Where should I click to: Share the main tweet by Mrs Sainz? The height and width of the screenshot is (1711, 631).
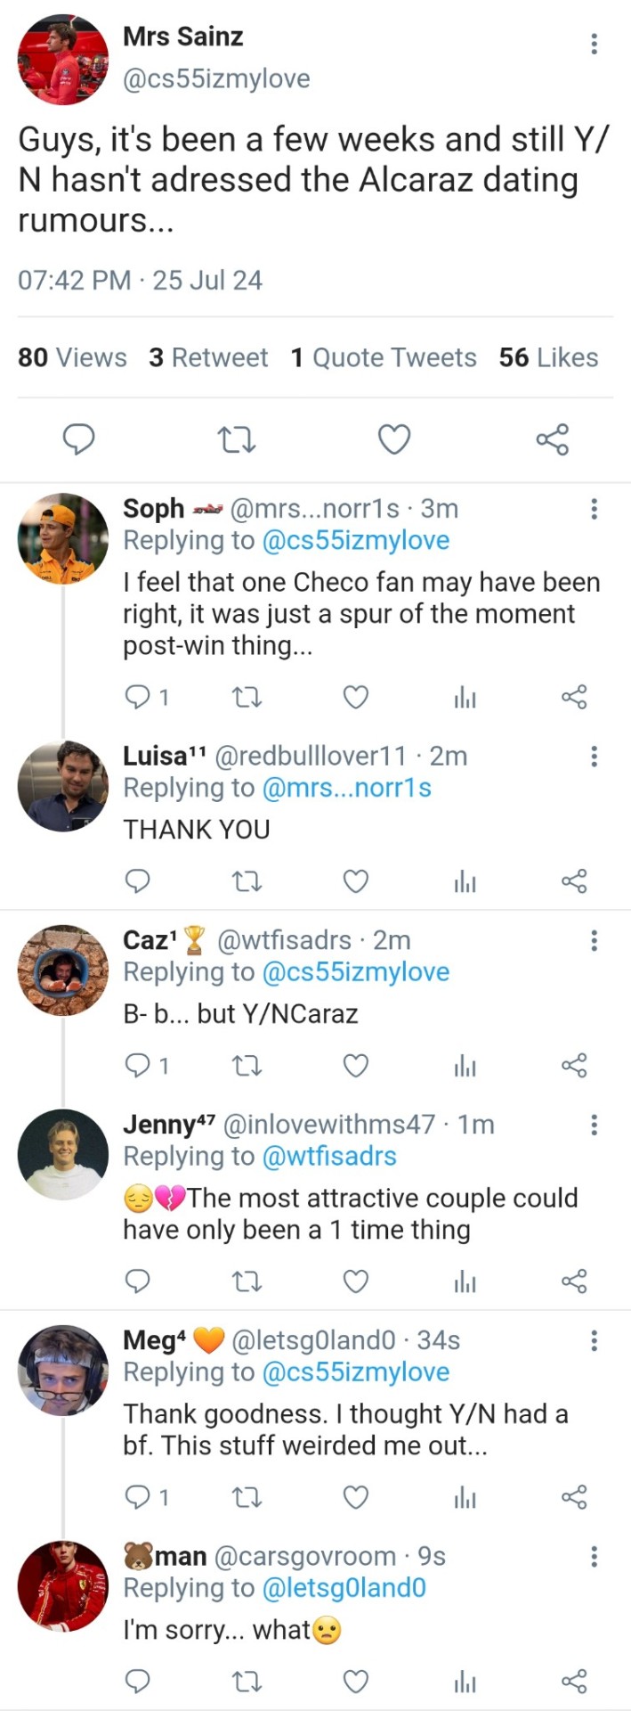pos(552,438)
